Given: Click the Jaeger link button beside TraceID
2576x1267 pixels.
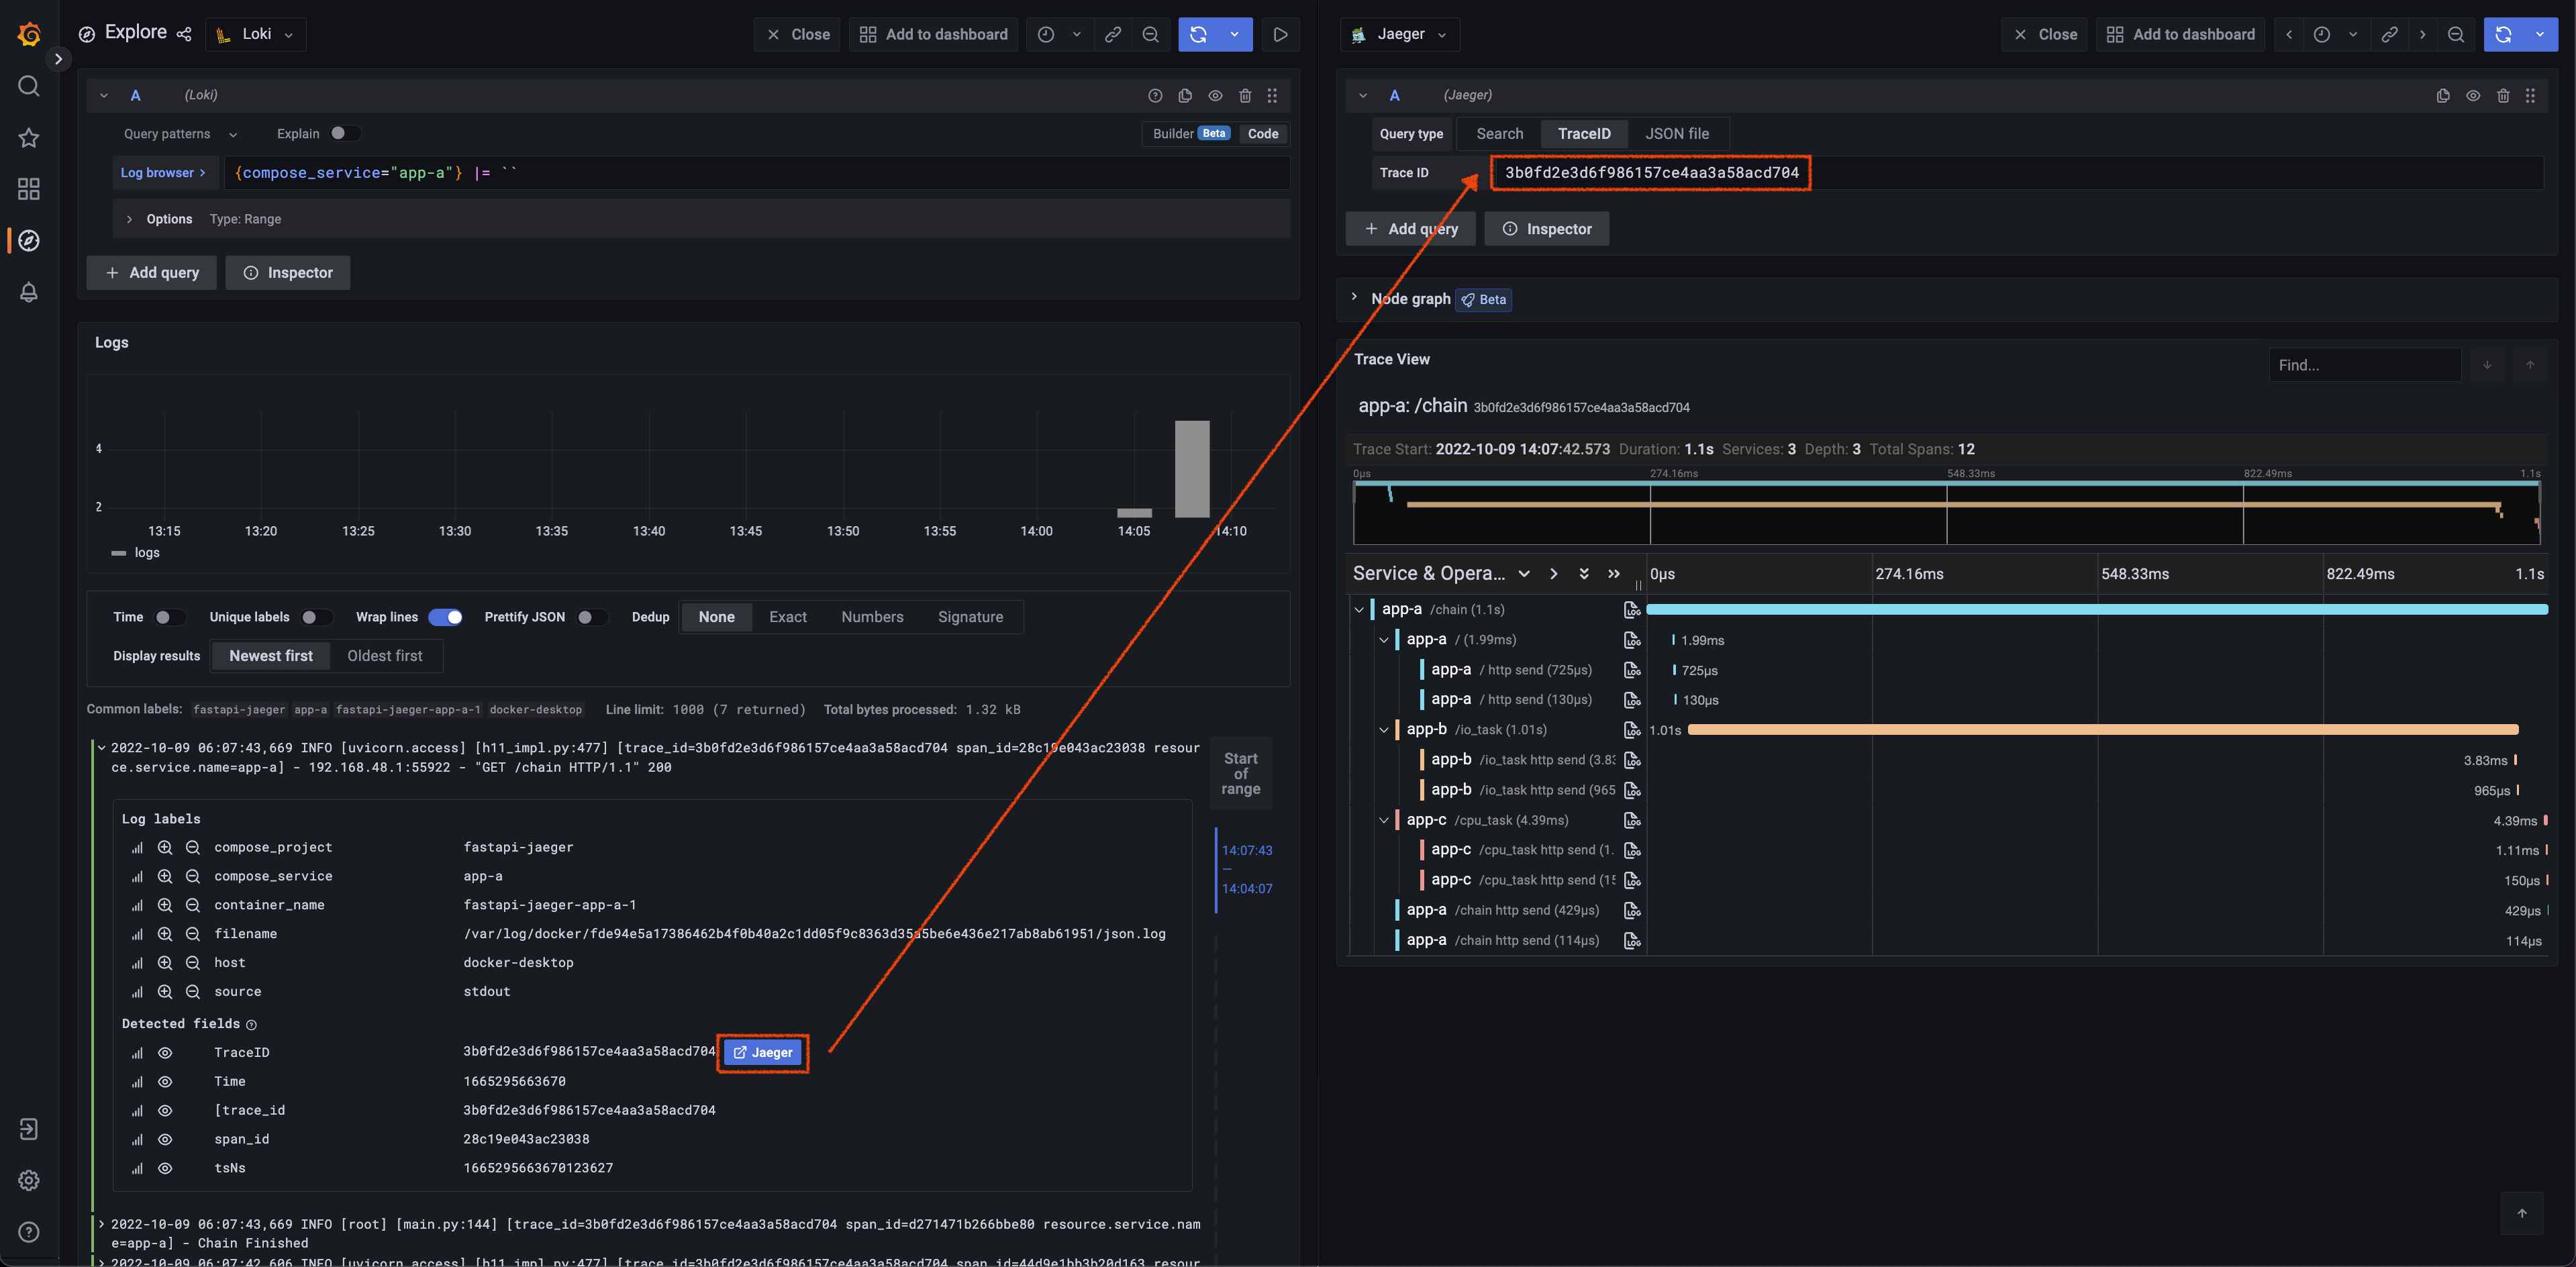Looking at the screenshot, I should 762,1053.
